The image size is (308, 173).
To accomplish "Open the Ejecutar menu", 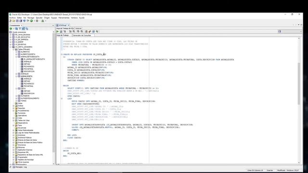I will pos(39,18).
